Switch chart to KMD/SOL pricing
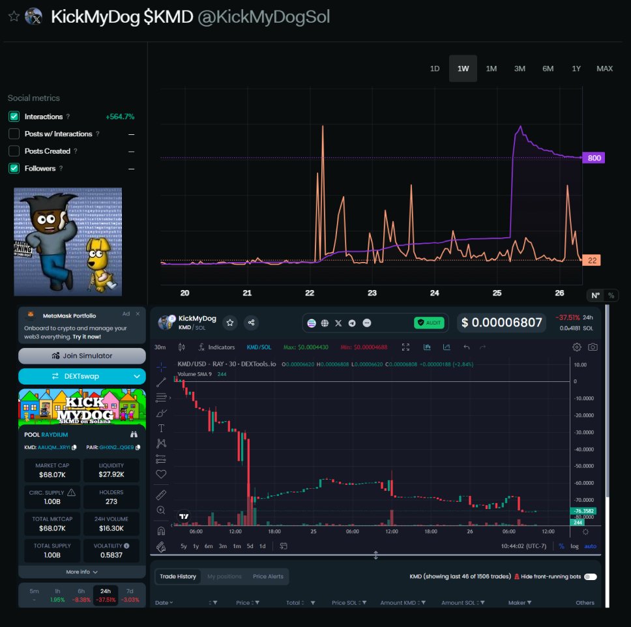Image resolution: width=631 pixels, height=627 pixels. pos(259,347)
